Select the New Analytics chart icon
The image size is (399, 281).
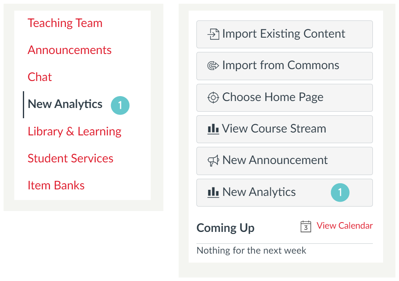[213, 192]
